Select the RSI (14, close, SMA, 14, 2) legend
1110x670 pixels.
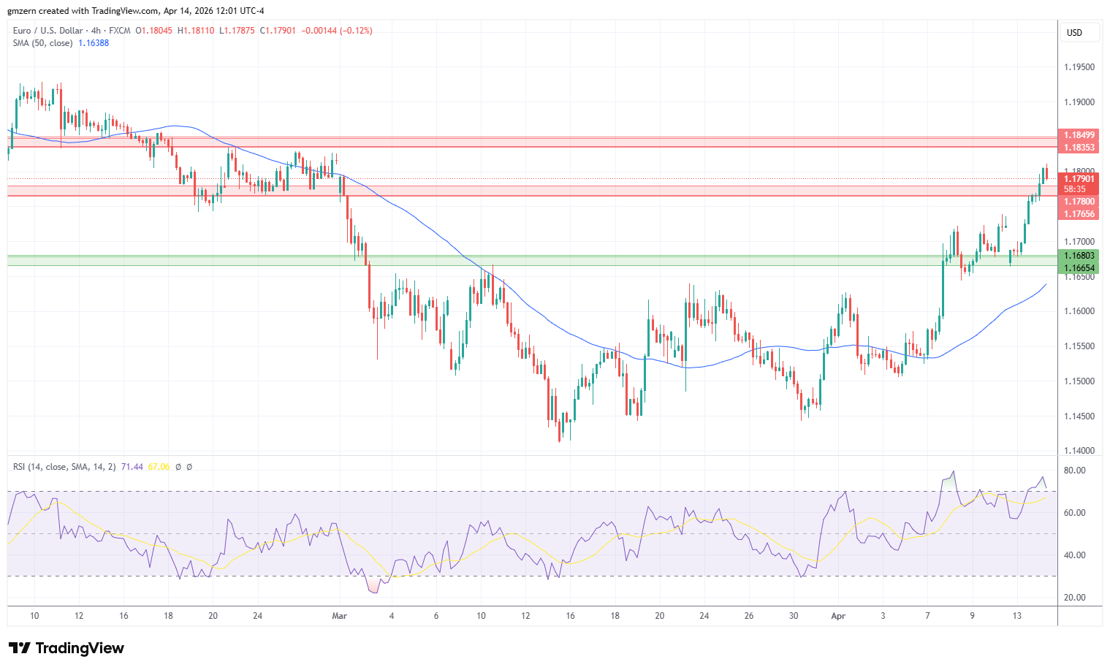click(x=64, y=467)
